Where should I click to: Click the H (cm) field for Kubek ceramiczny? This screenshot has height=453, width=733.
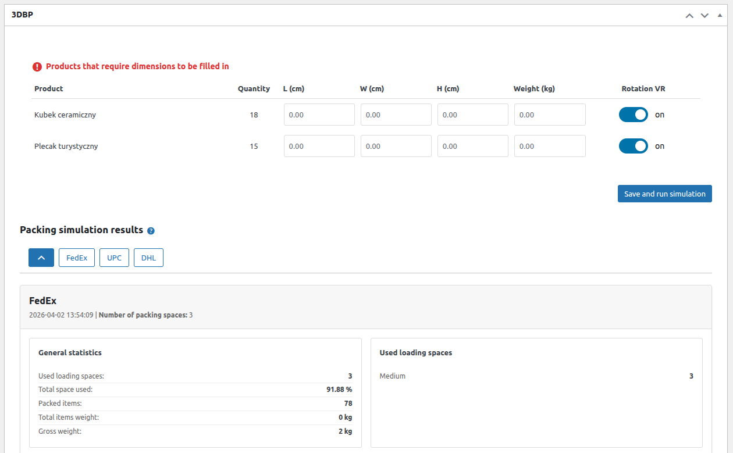point(472,115)
